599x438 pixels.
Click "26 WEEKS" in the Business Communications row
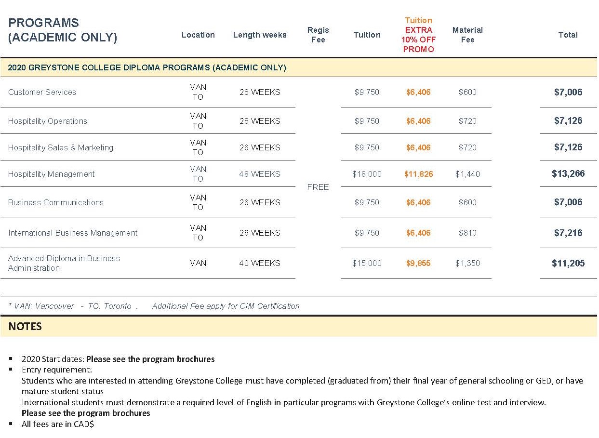click(x=260, y=202)
